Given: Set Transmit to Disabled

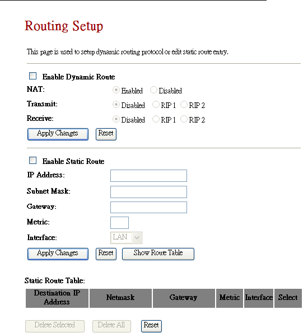Looking at the screenshot, I should click(116, 105).
